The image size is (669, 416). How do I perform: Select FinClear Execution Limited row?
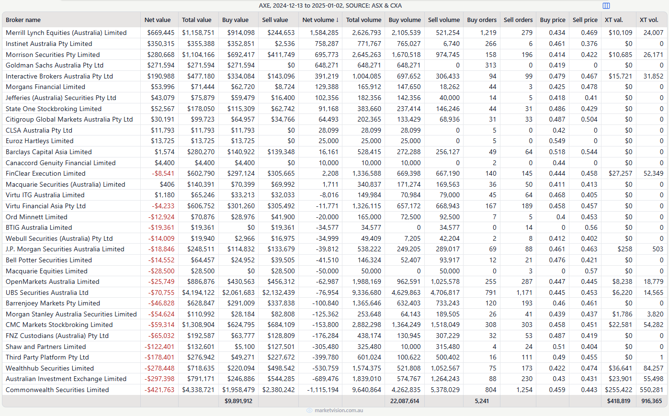point(334,173)
